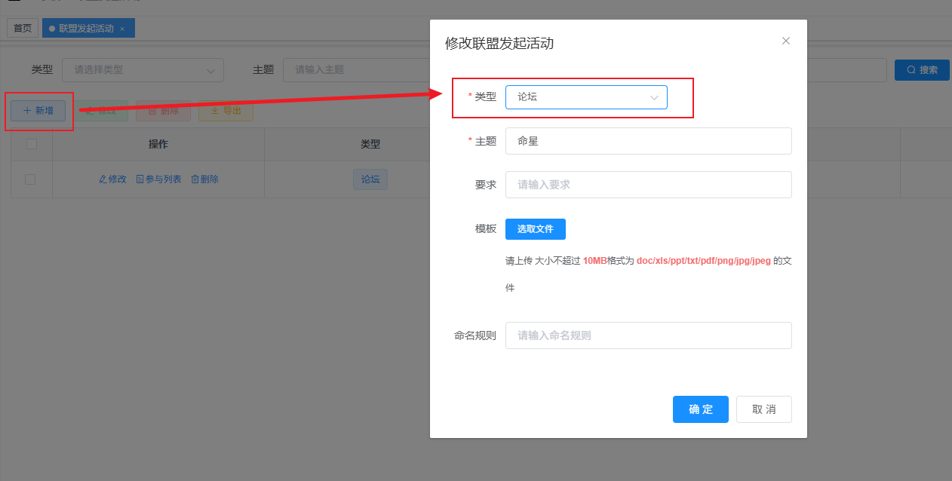This screenshot has width=952, height=481.
Task: Click 选取文件 to upload template
Action: pyautogui.click(x=535, y=229)
